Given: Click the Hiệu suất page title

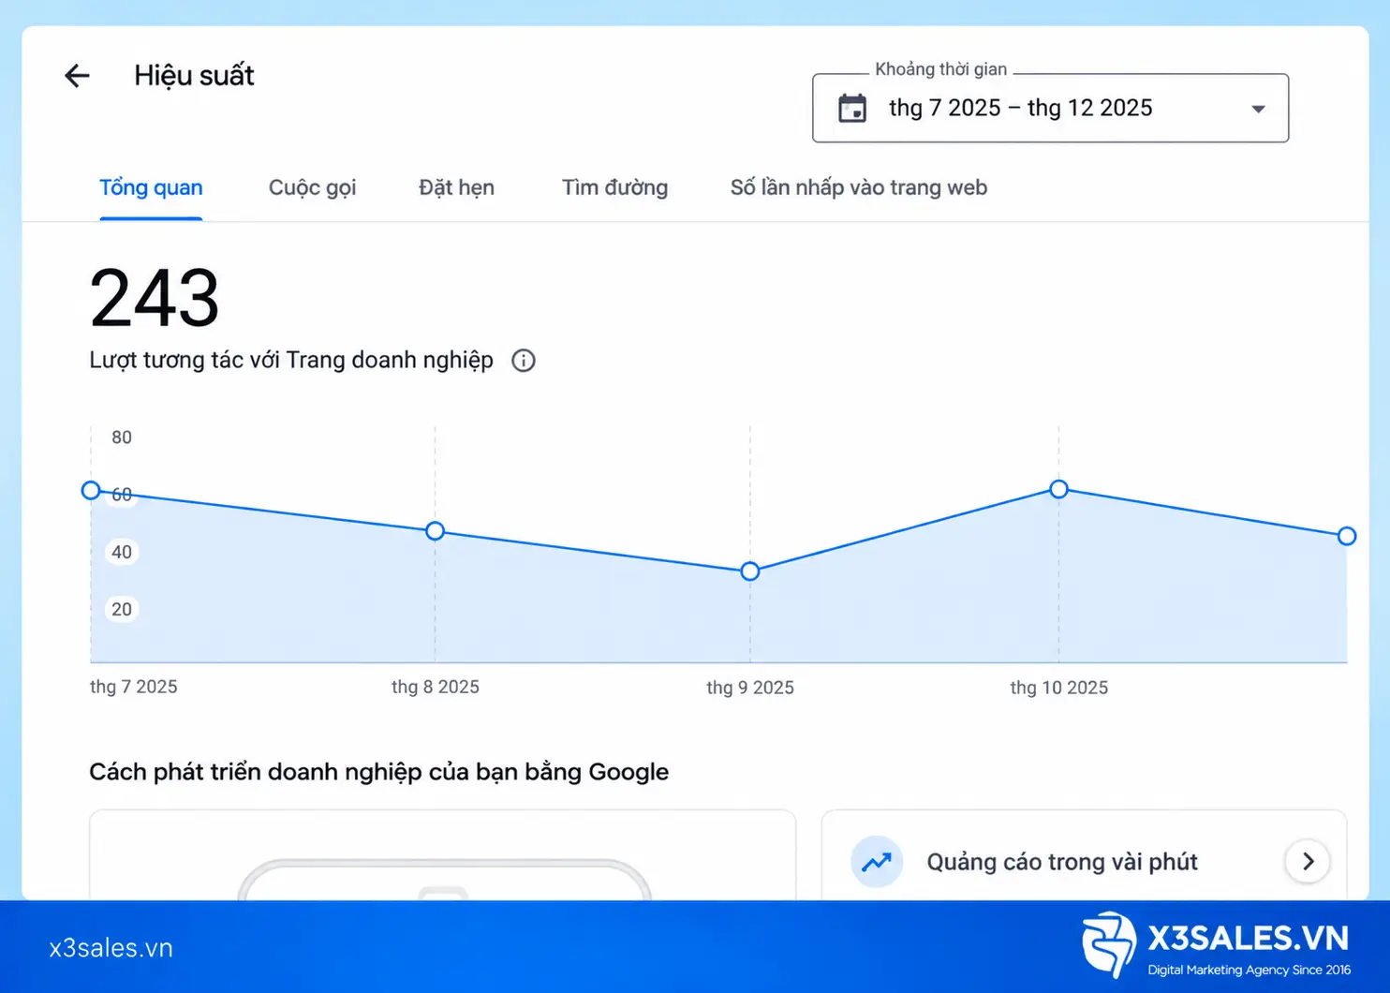Looking at the screenshot, I should point(194,76).
